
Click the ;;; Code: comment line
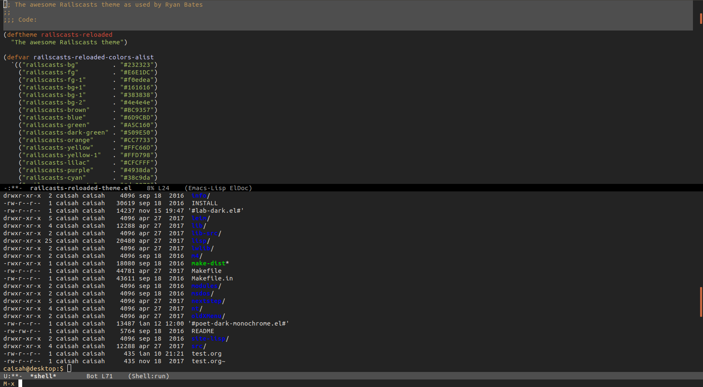point(20,20)
